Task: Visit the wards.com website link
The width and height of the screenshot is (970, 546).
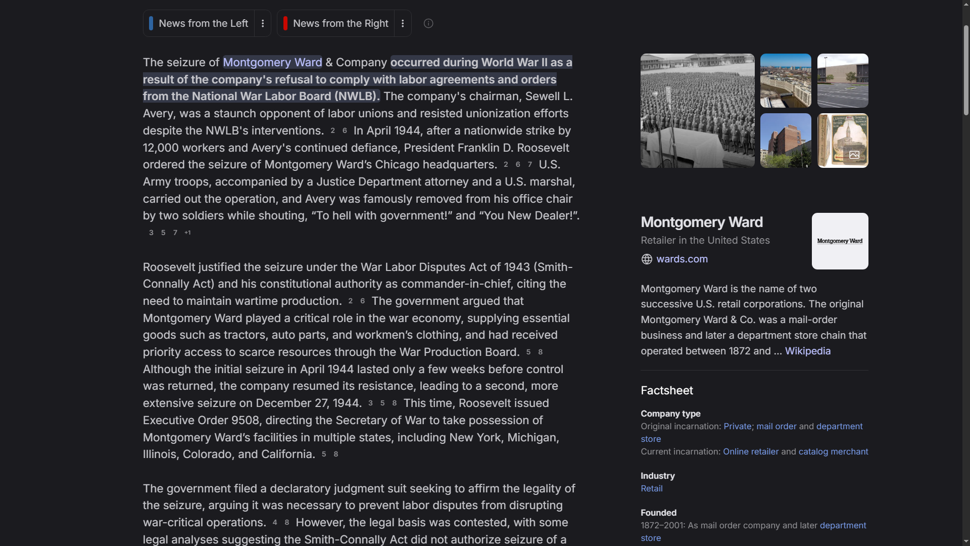Action: pyautogui.click(x=682, y=259)
